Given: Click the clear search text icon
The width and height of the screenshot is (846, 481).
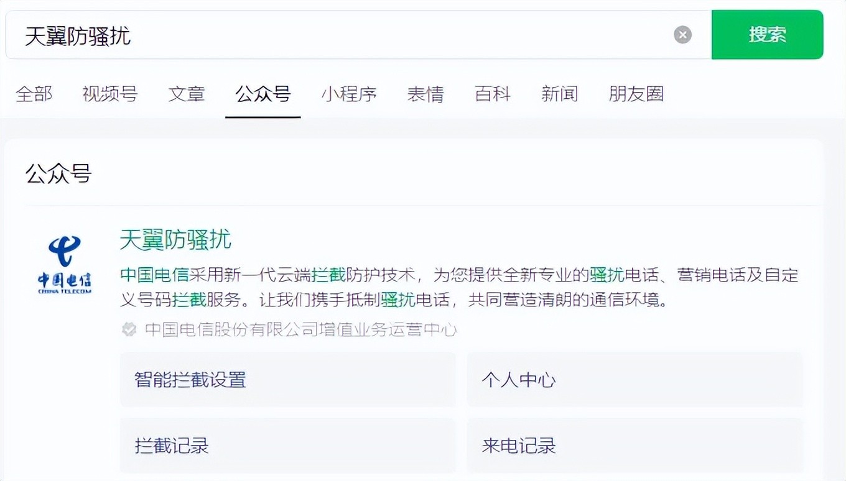Looking at the screenshot, I should click(682, 35).
